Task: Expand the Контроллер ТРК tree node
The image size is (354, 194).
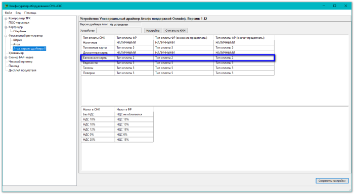Action: click(x=6, y=19)
